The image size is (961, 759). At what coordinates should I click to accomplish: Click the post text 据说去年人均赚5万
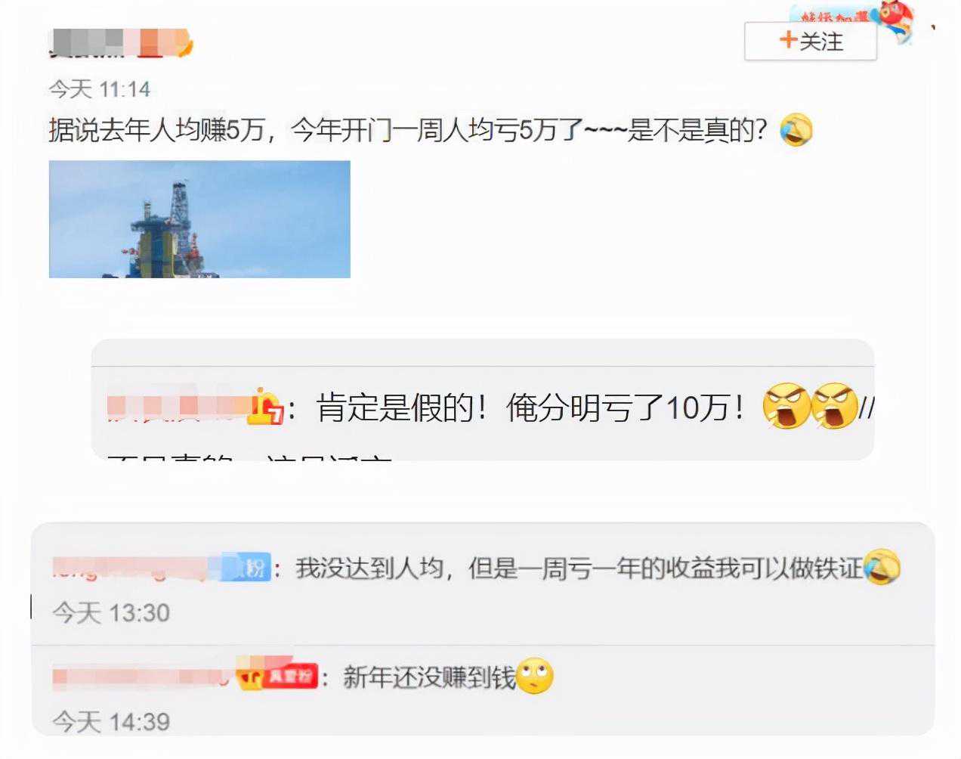[156, 130]
